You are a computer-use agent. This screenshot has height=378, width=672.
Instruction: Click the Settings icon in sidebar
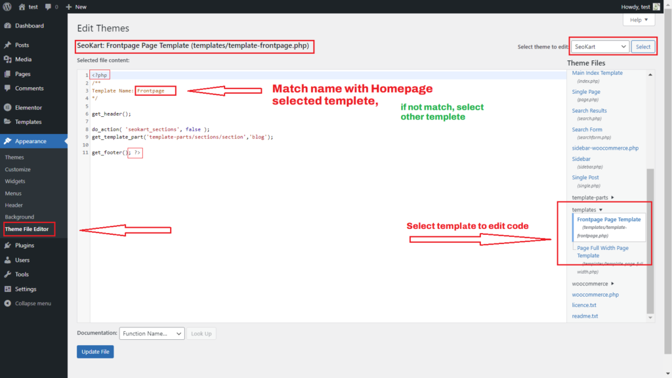(8, 289)
